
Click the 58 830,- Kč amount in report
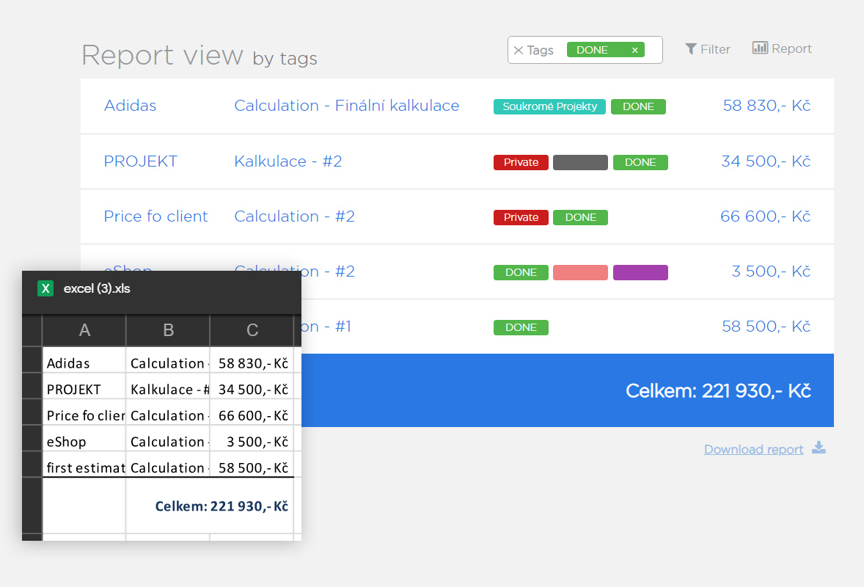coord(766,105)
